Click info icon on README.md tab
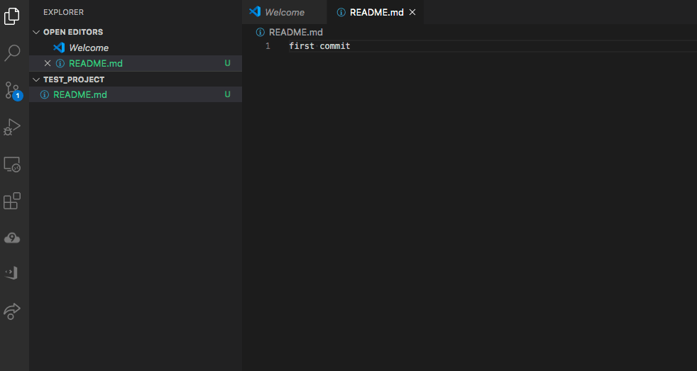697x371 pixels. pos(341,13)
